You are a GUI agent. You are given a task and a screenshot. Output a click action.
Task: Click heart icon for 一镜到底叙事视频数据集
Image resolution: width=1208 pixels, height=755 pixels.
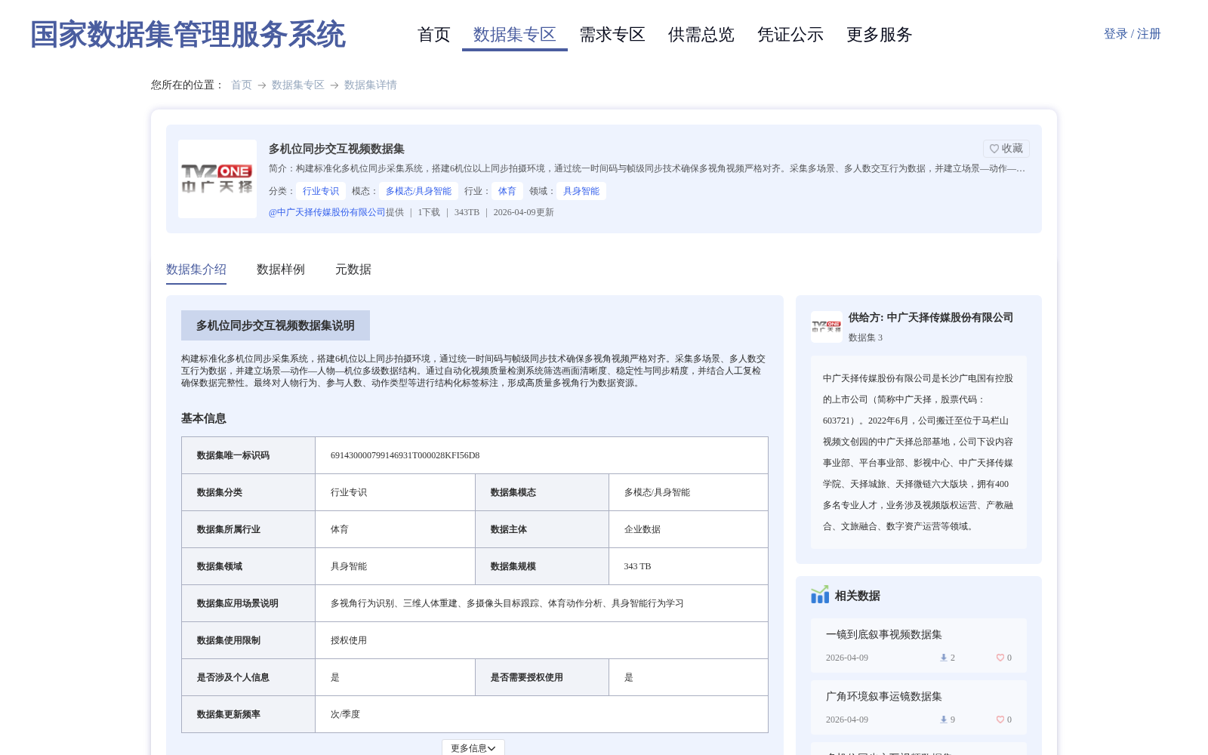1000,658
